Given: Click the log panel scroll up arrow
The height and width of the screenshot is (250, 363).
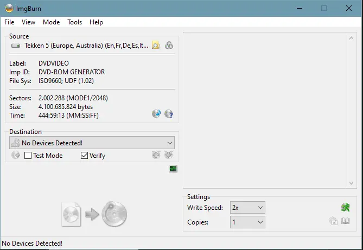Looking at the screenshot, I should [x=351, y=38].
